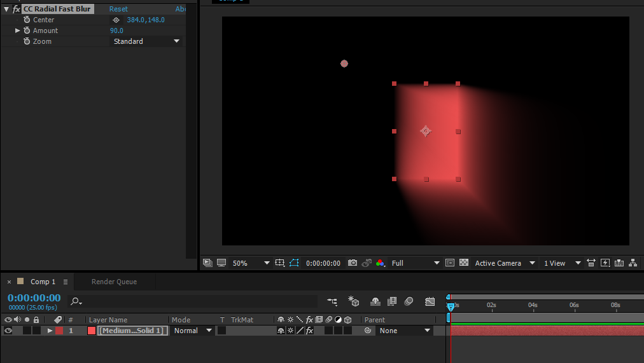644x363 pixels.
Task: Click the Center point crosshair picker
Action: tap(116, 20)
